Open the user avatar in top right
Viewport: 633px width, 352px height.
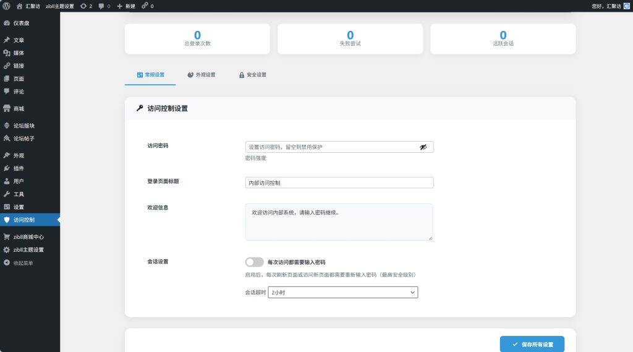click(627, 6)
